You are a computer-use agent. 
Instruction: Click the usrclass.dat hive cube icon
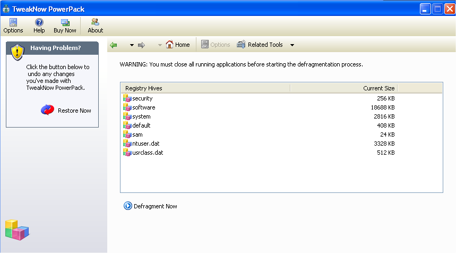(127, 152)
